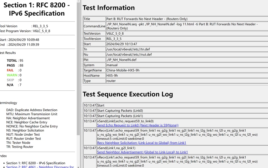Click the Test Information heading
Image resolution: width=268 pixels, height=168 pixels.
pos(109,8)
